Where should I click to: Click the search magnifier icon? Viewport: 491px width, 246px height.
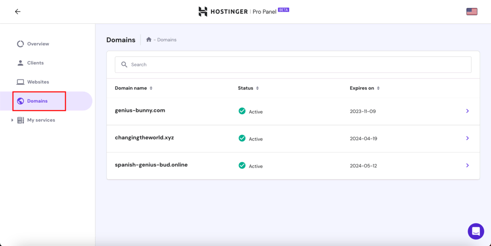point(124,65)
